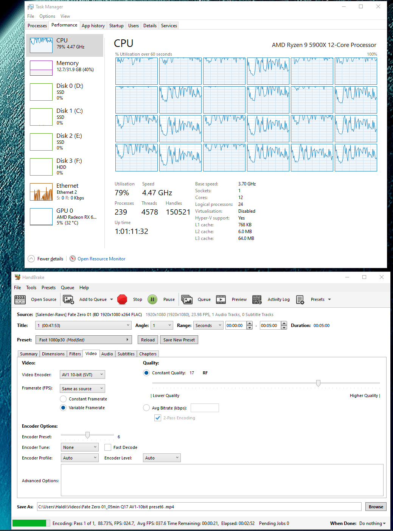The image size is (393, 531).
Task: Open Resource Monitor
Action: 101,258
